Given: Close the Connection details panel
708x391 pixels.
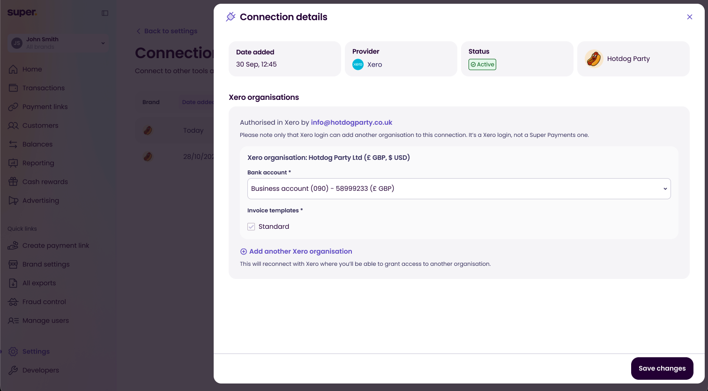Looking at the screenshot, I should tap(689, 17).
